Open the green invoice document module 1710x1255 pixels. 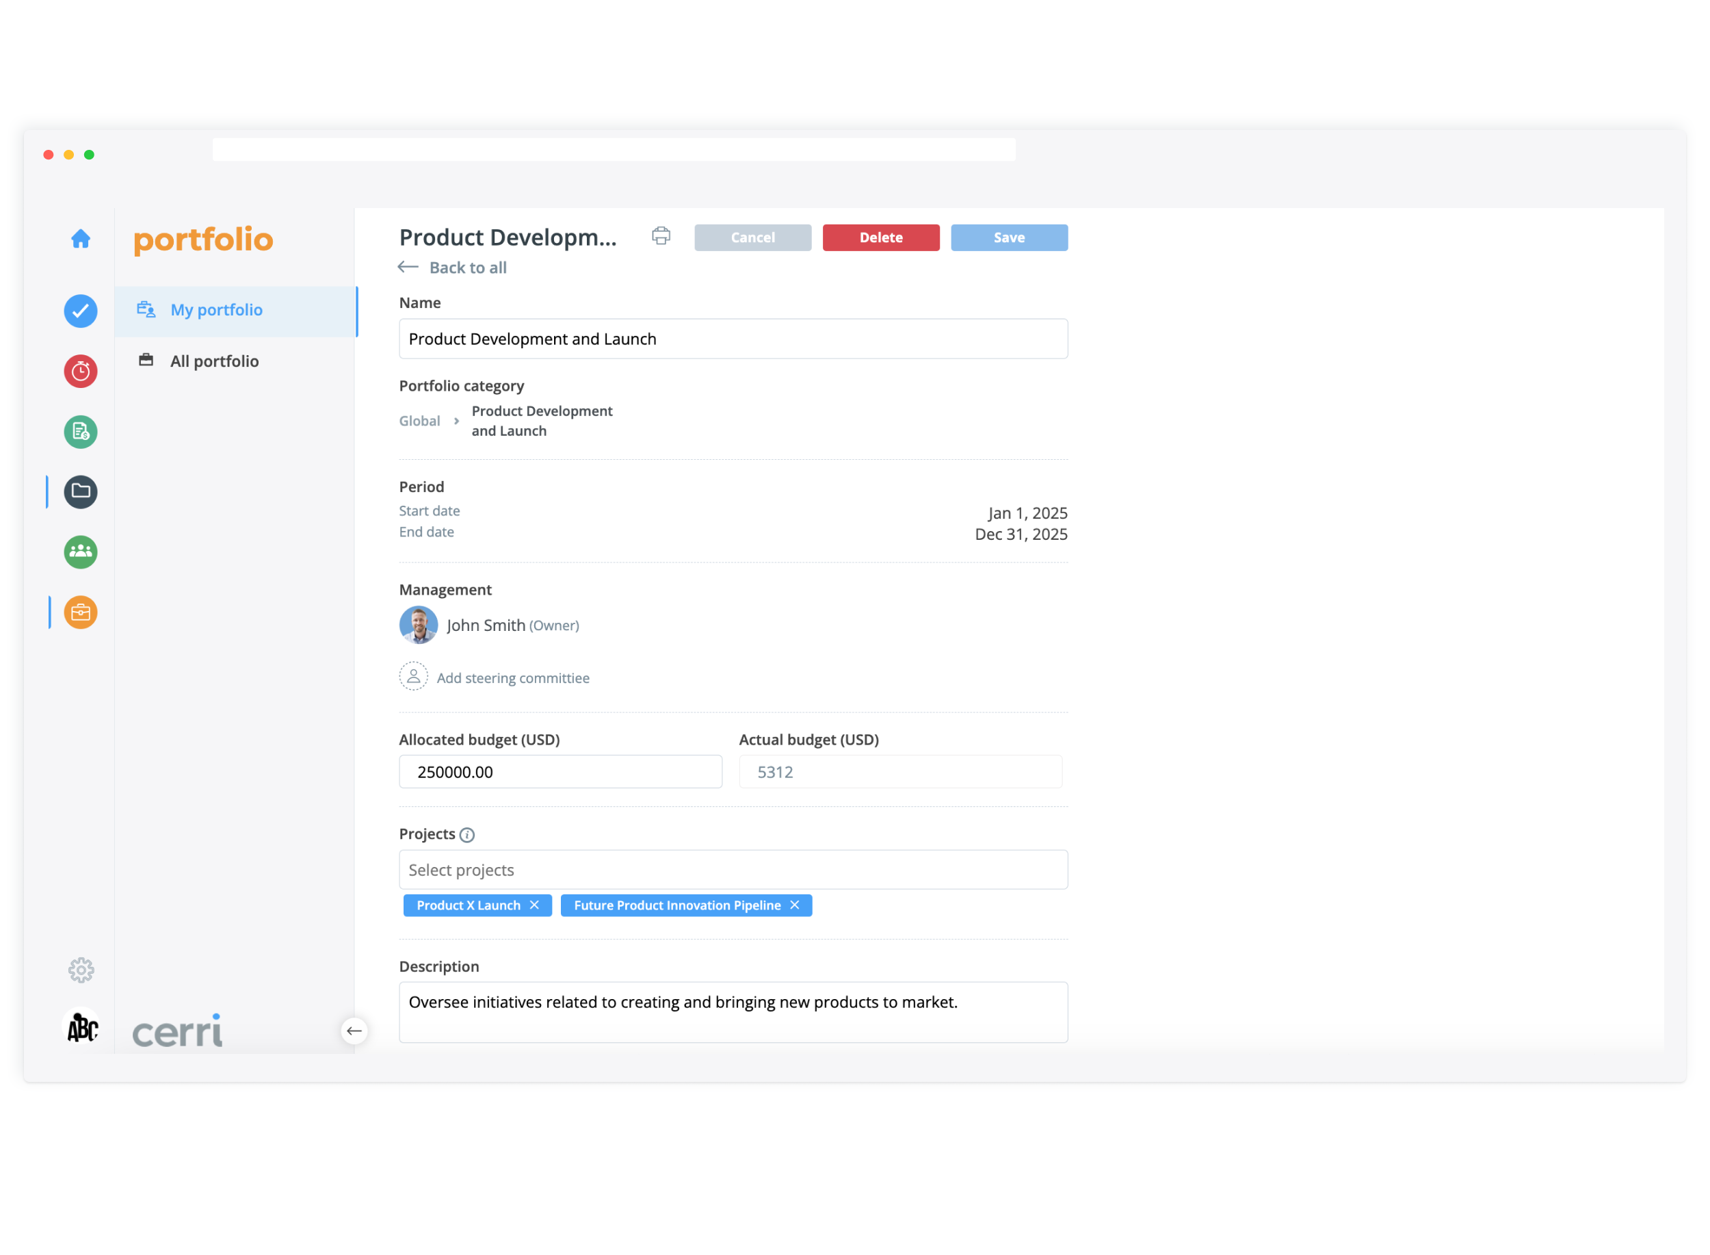point(81,432)
